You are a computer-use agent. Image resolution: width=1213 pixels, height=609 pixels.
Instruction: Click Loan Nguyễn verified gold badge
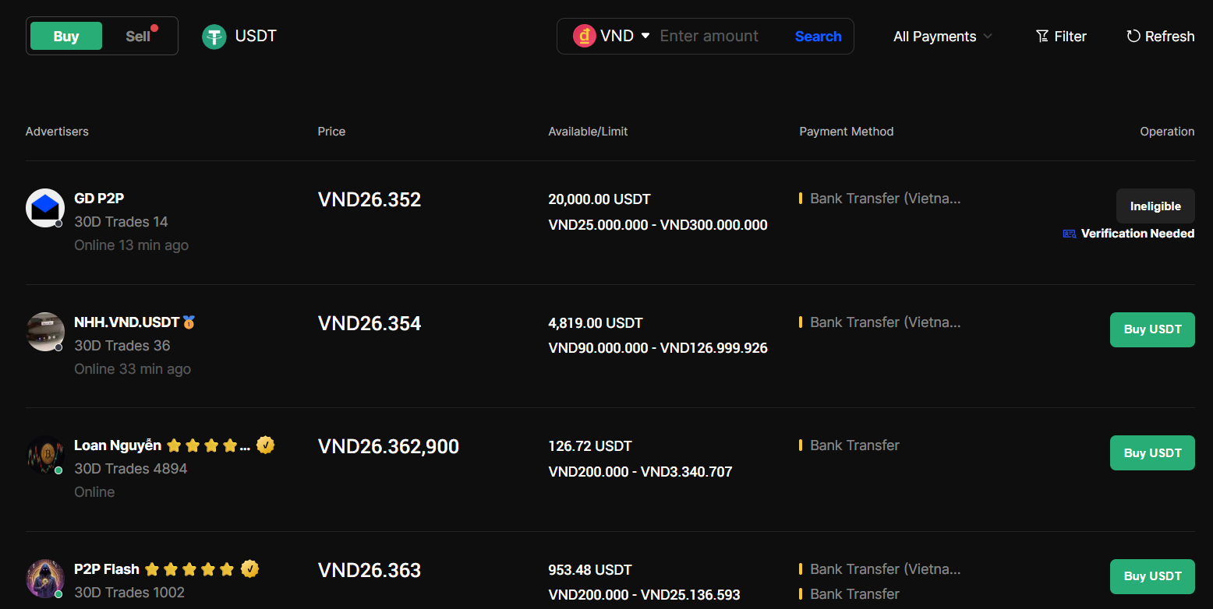(x=265, y=445)
